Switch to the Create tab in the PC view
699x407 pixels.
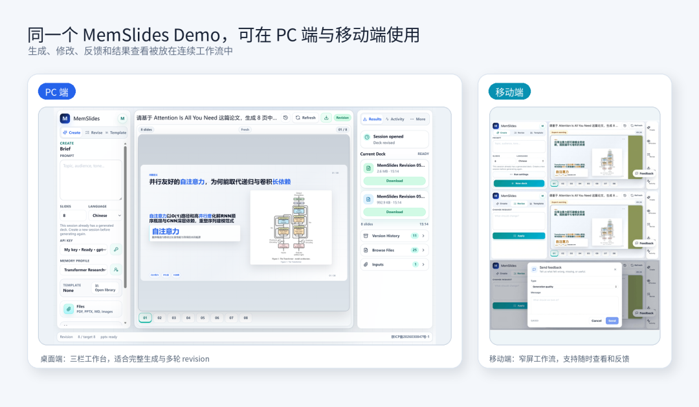tap(72, 132)
